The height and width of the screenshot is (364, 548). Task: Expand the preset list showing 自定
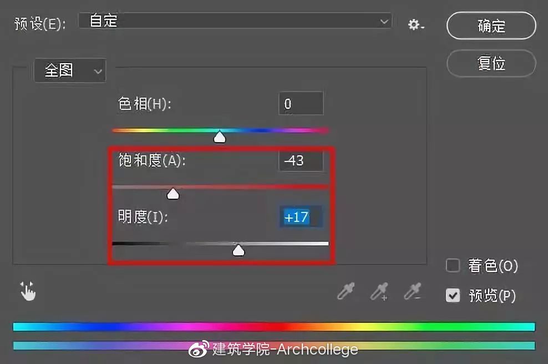[x=385, y=22]
